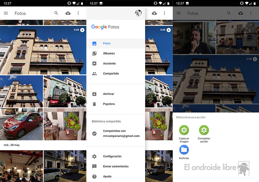Select Fotos in navigation drawer

(x=116, y=43)
